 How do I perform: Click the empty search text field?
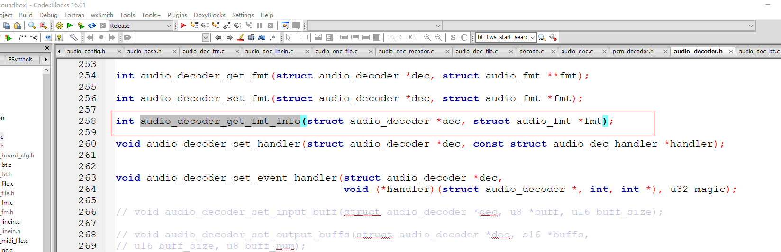[x=168, y=37]
